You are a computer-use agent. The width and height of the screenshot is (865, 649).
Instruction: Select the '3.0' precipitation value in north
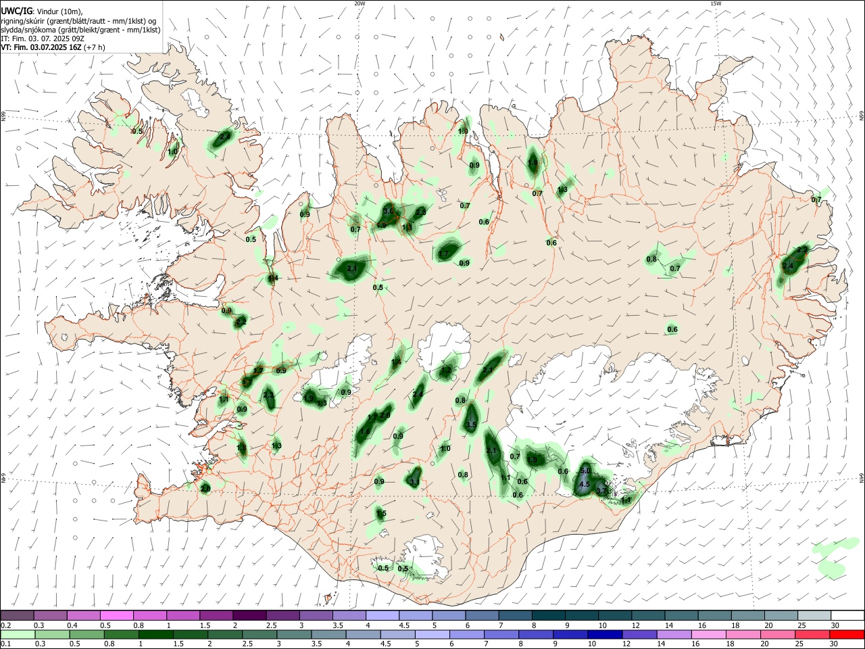388,212
